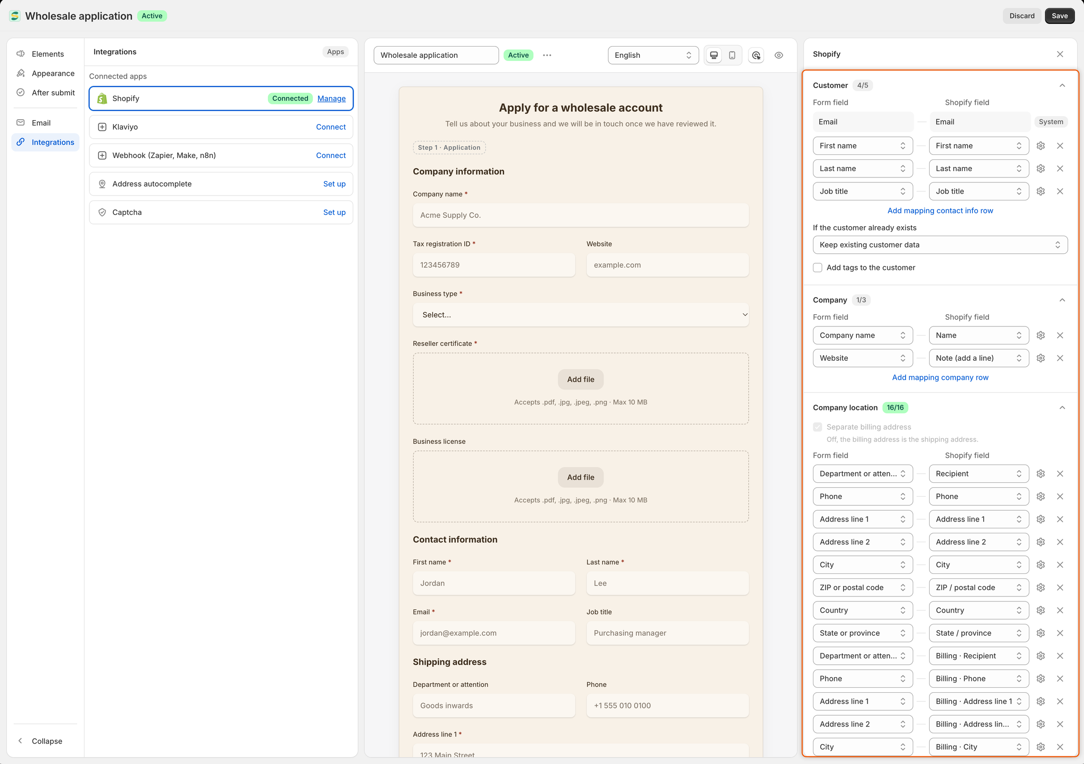The width and height of the screenshot is (1084, 764).
Task: Click Add file under Reseller certificate
Action: pyautogui.click(x=580, y=379)
